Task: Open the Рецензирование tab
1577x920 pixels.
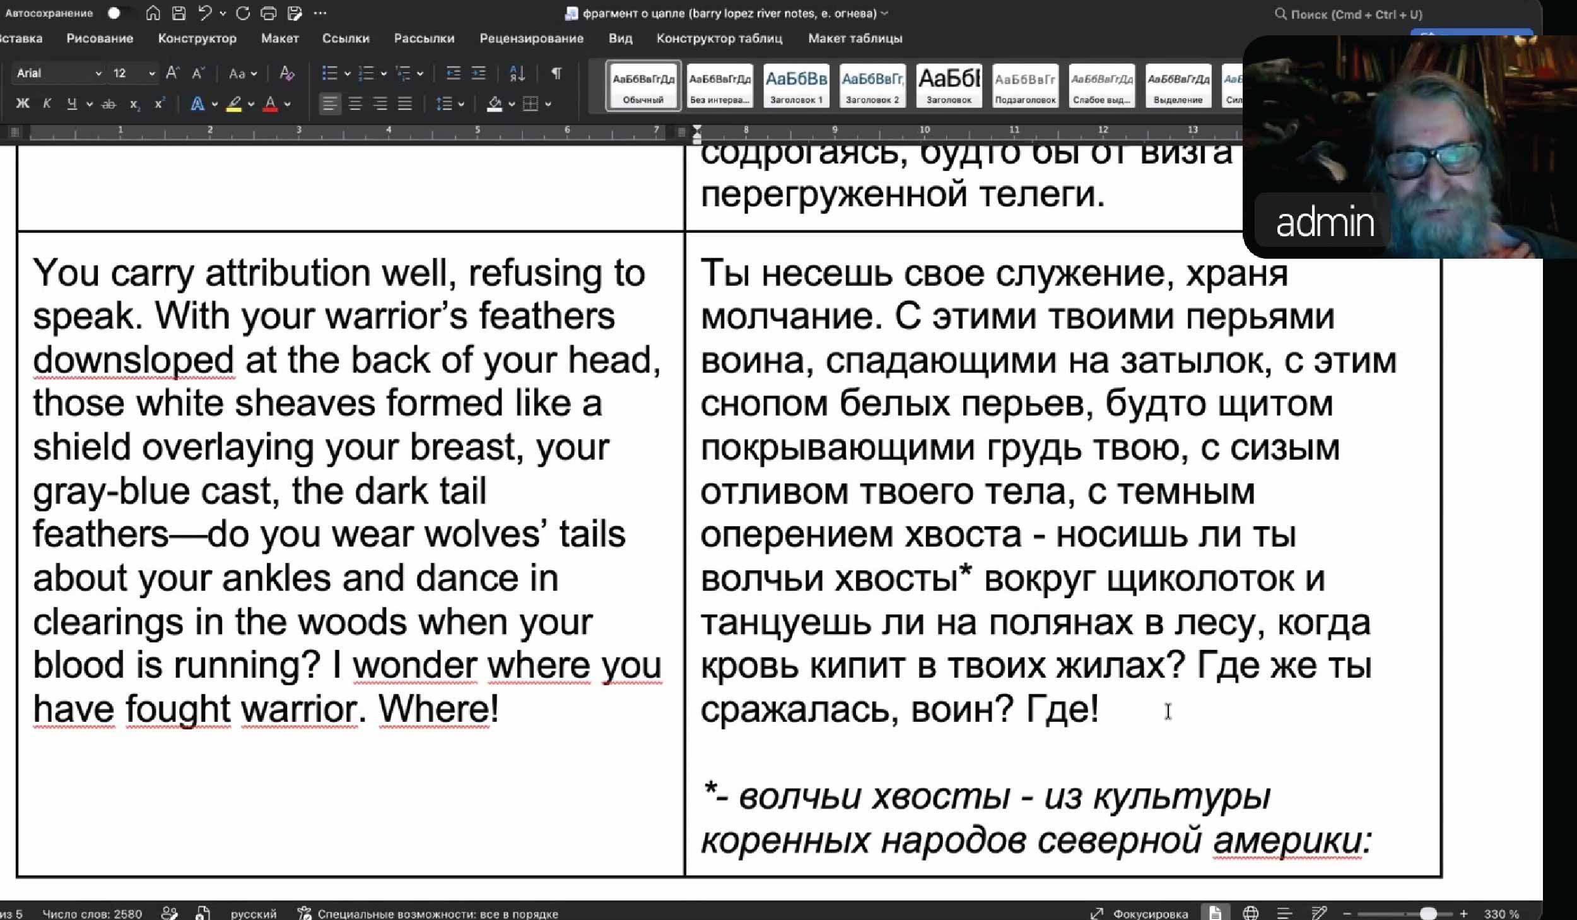Action: tap(531, 38)
